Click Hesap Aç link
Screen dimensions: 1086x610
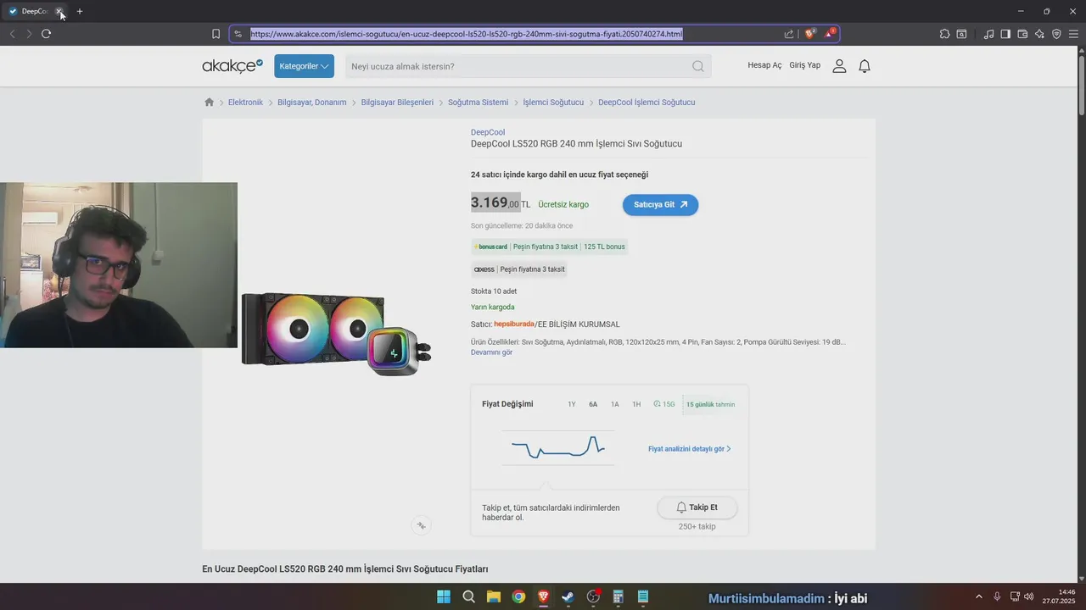click(764, 65)
